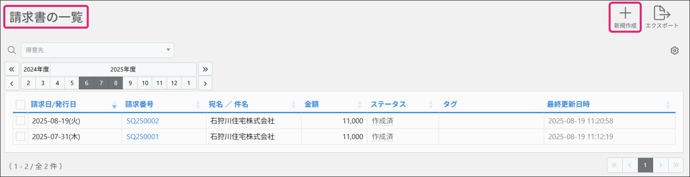Viewport: 690px width, 177px height.
Task: Jump to previous fiscal year double-arrow
Action: click(12, 69)
